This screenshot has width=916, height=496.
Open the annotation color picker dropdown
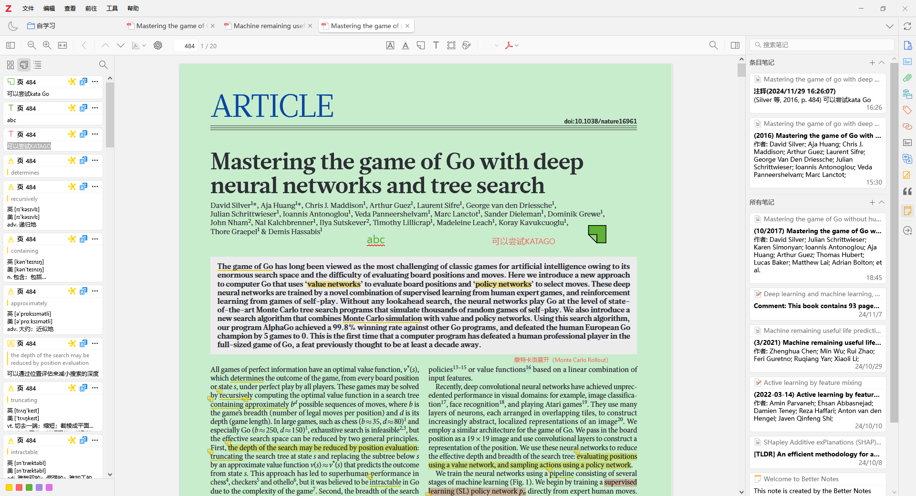coord(491,45)
